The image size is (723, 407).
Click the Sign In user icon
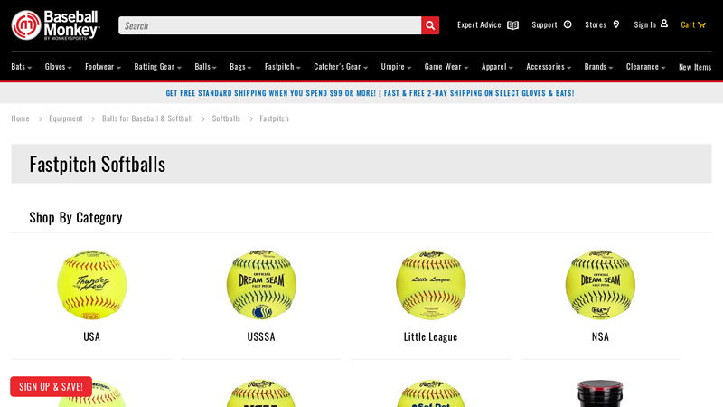pos(664,24)
